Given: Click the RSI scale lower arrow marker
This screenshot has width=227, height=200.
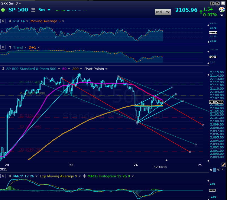Looking at the screenshot, I should coord(208,42).
